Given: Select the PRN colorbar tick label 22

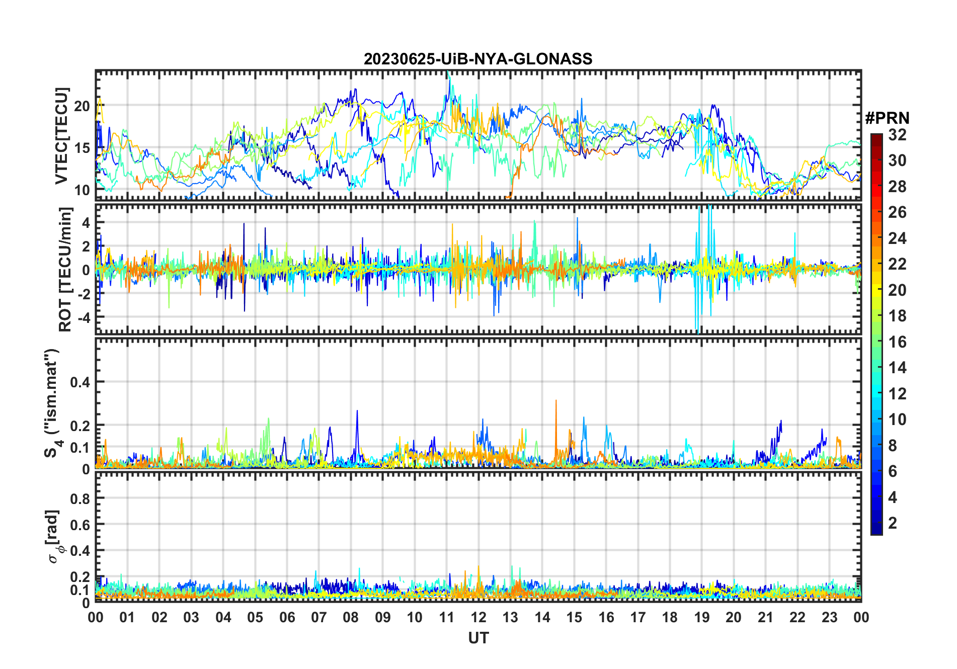Looking at the screenshot, I should coord(897,264).
